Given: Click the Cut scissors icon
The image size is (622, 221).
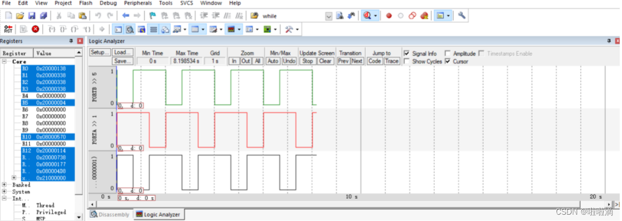Looking at the screenshot, I should pyautogui.click(x=59, y=16).
